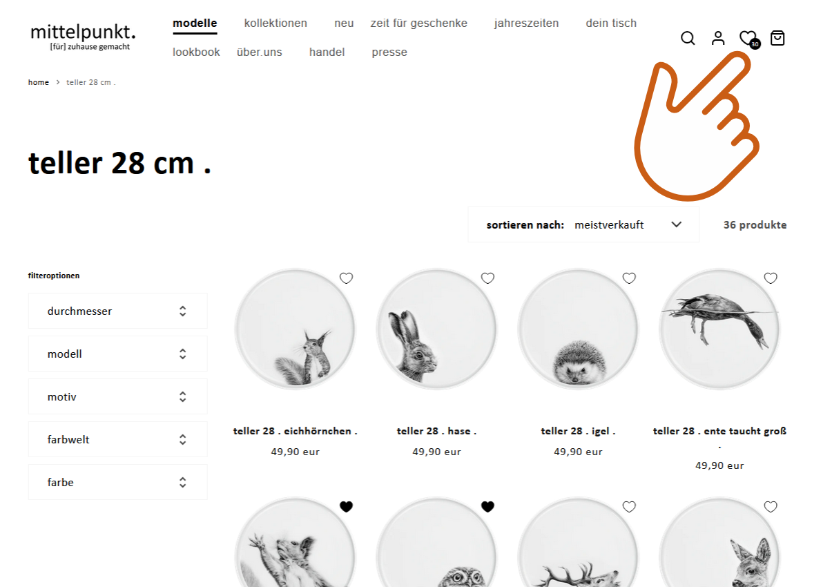This screenshot has height=587, width=832.
Task: Select zeit für geschenke in navigation
Action: tap(418, 23)
